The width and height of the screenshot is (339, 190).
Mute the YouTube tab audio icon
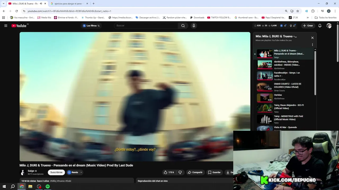[x=41, y=4]
